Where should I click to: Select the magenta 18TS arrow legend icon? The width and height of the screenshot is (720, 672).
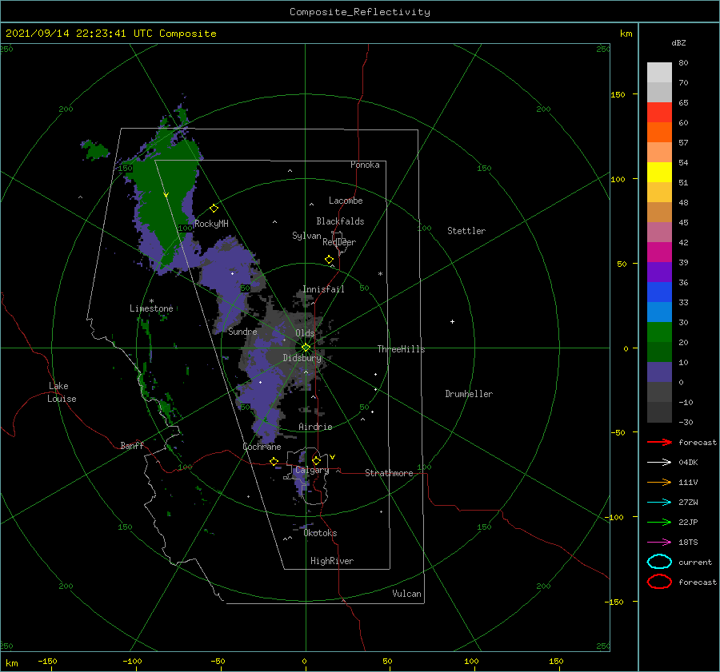(659, 543)
